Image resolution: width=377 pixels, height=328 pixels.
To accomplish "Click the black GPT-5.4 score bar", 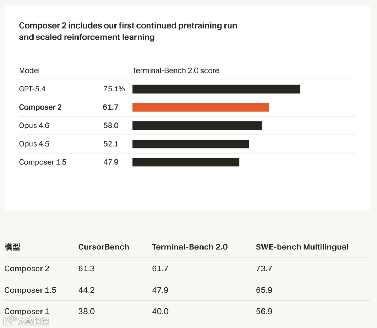I will (x=216, y=89).
